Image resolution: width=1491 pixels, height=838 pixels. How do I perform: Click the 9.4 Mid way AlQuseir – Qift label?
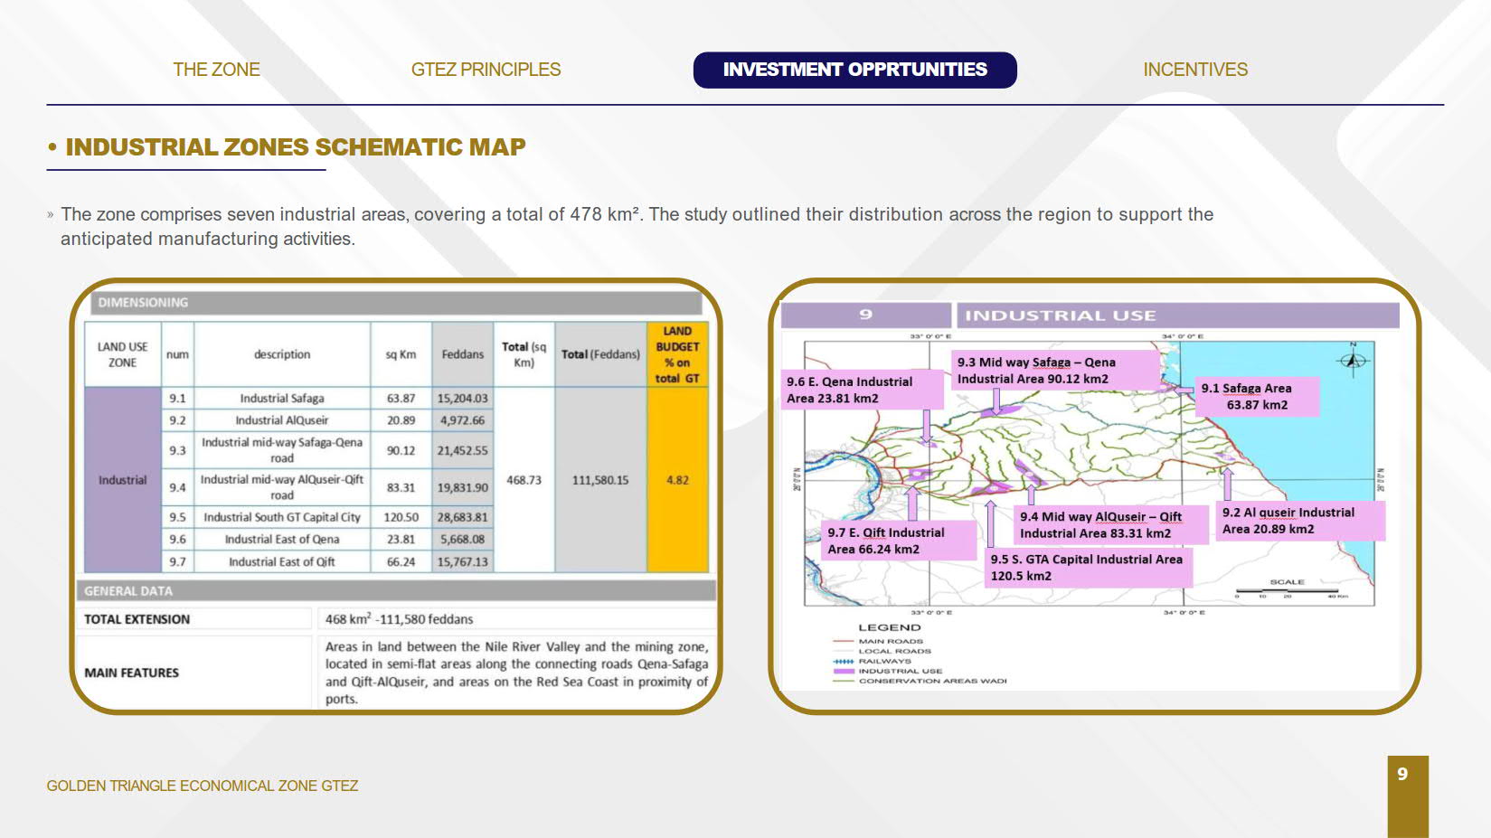(x=1110, y=525)
